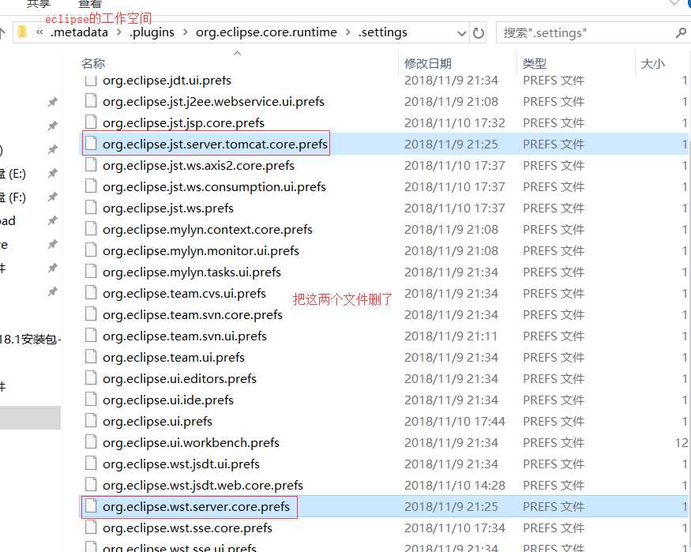This screenshot has width=691, height=552.
Task: Select file icon of org.eclipse.team.ui.prefs
Action: [91, 357]
